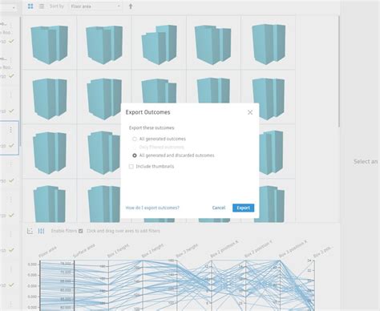Show the parallel coordinates chart view
This screenshot has height=311, width=380.
pyautogui.click(x=41, y=231)
